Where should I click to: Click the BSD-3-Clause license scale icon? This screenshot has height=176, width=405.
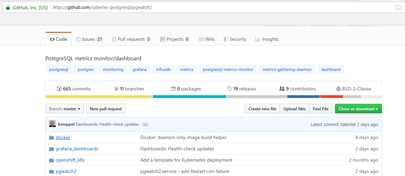click(338, 89)
